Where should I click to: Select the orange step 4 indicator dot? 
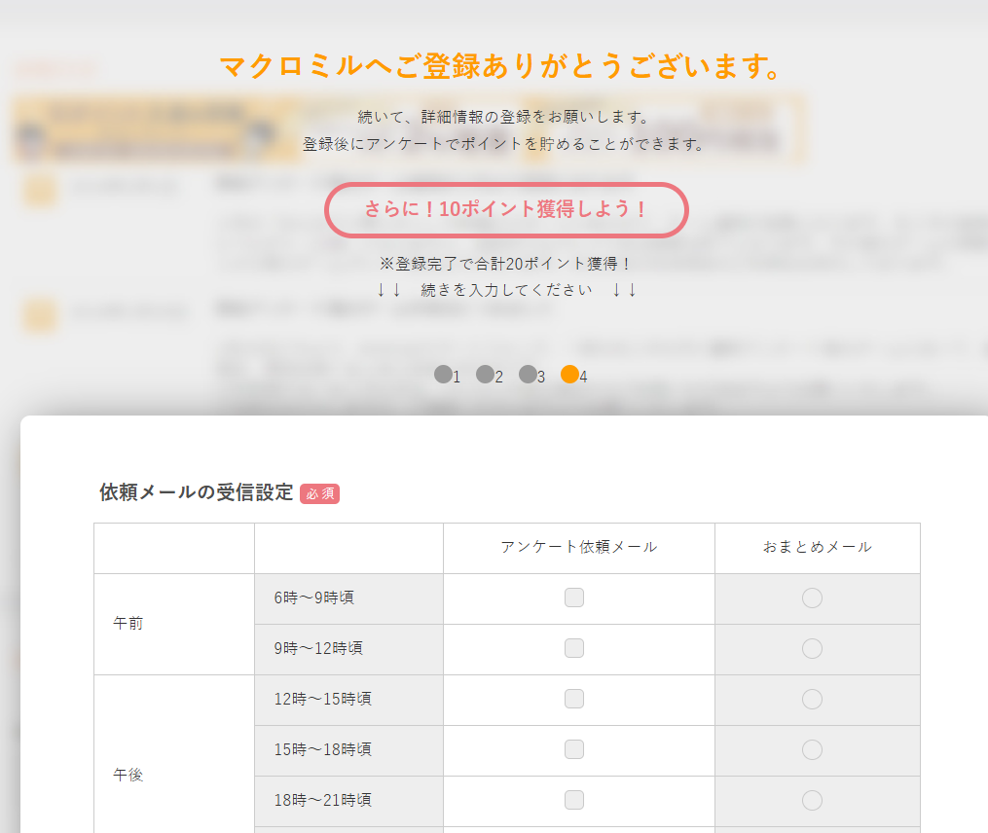[569, 375]
